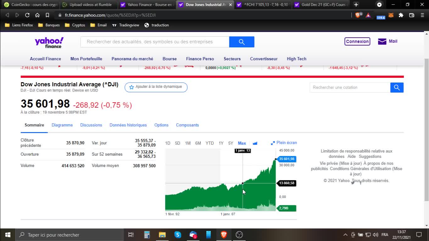Screen dimensions: 429x241
Task: Open Skype from the taskbar
Action: pyautogui.click(x=178, y=235)
